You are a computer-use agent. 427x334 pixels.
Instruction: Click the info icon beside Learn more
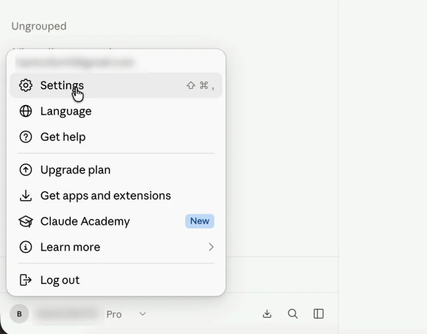click(26, 247)
